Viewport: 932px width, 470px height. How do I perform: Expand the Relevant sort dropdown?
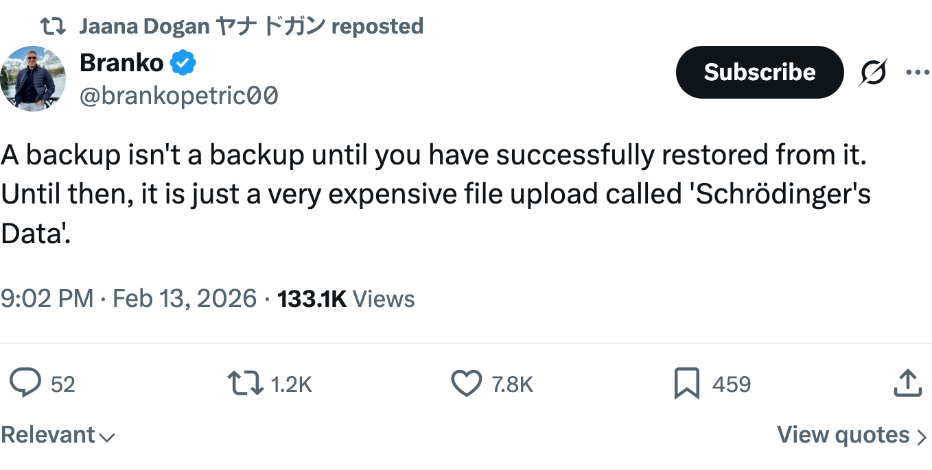point(58,435)
